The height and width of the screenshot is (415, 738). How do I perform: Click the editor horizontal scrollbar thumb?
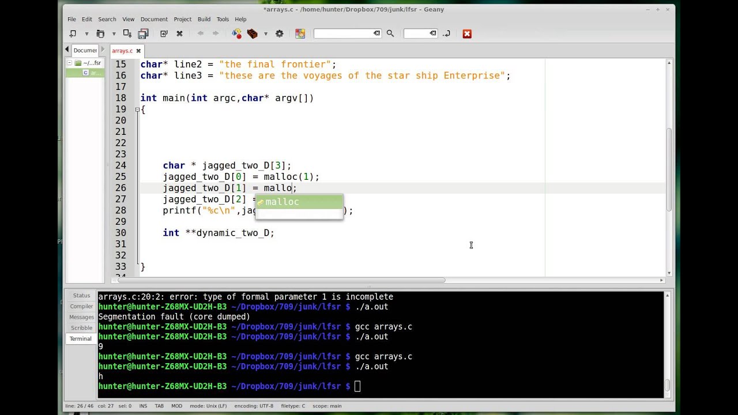click(x=281, y=280)
